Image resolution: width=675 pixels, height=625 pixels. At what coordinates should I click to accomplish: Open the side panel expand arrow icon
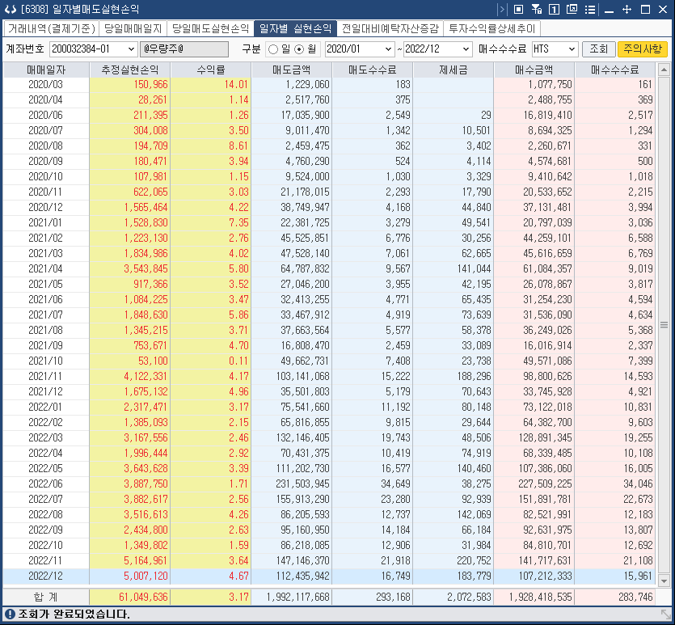pyautogui.click(x=503, y=10)
